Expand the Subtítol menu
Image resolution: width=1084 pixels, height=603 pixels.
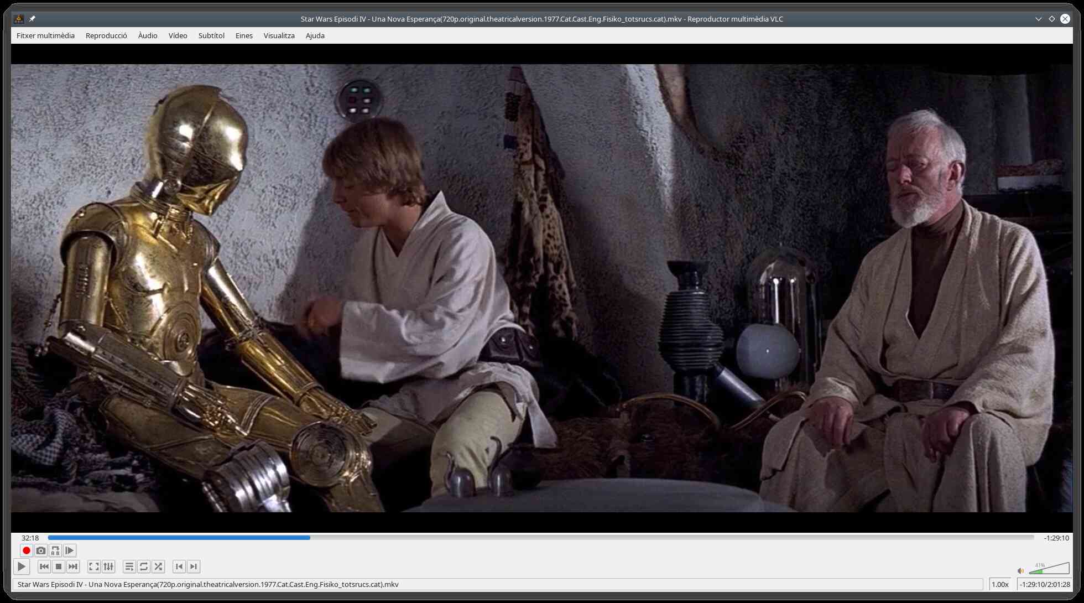(x=211, y=35)
